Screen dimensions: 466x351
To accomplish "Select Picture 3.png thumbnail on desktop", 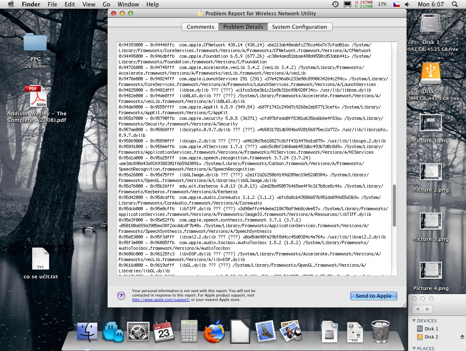I will [x=431, y=221].
